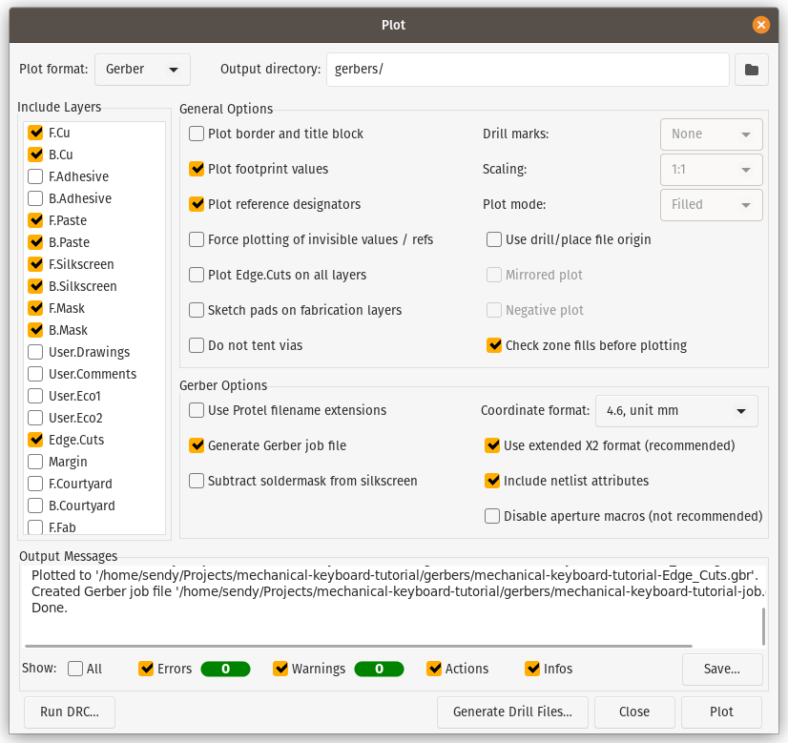
Task: Toggle the F.Adhesive layer checkbox
Action: click(x=35, y=177)
